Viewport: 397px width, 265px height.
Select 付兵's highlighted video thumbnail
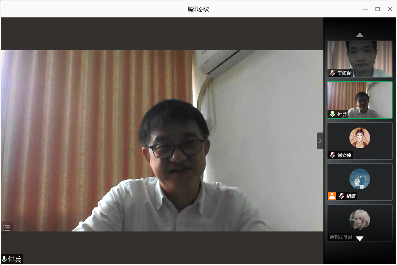[360, 99]
